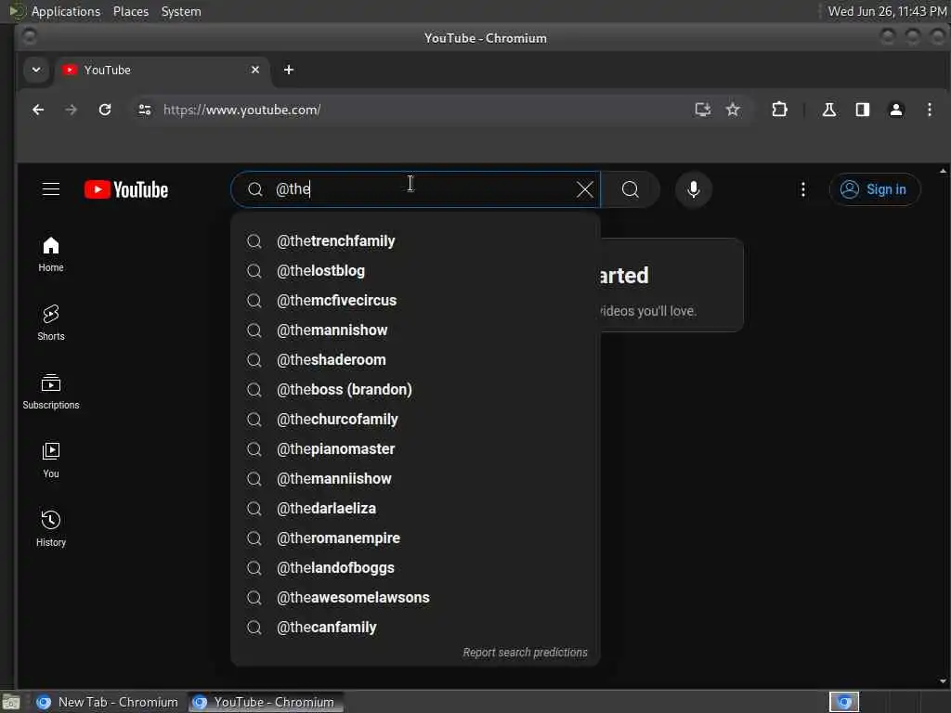
Task: Click the Sign in button
Action: tap(875, 189)
